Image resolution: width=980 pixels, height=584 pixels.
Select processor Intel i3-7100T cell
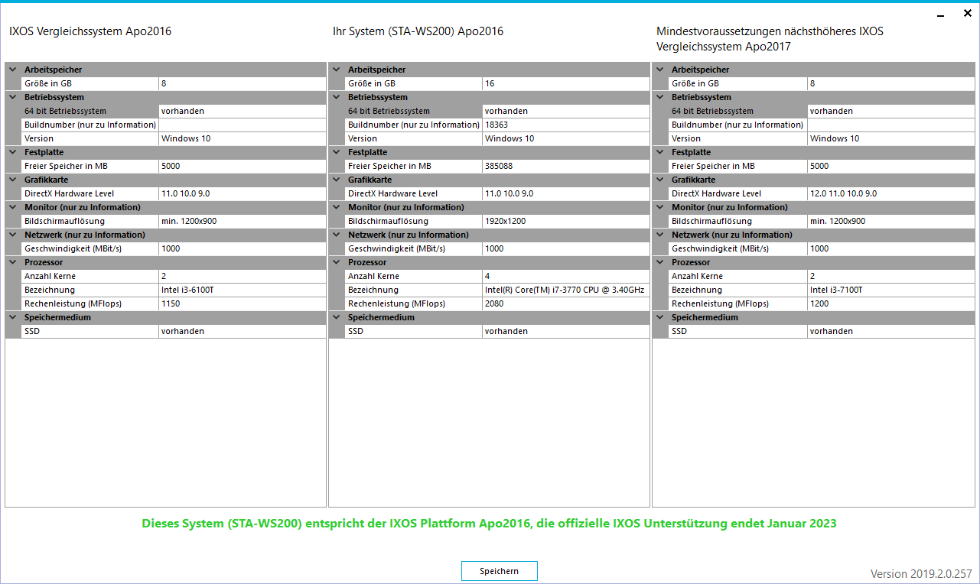coord(891,290)
